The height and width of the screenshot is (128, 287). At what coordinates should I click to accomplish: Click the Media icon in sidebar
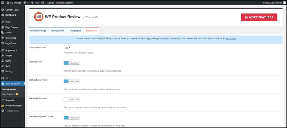[3, 33]
